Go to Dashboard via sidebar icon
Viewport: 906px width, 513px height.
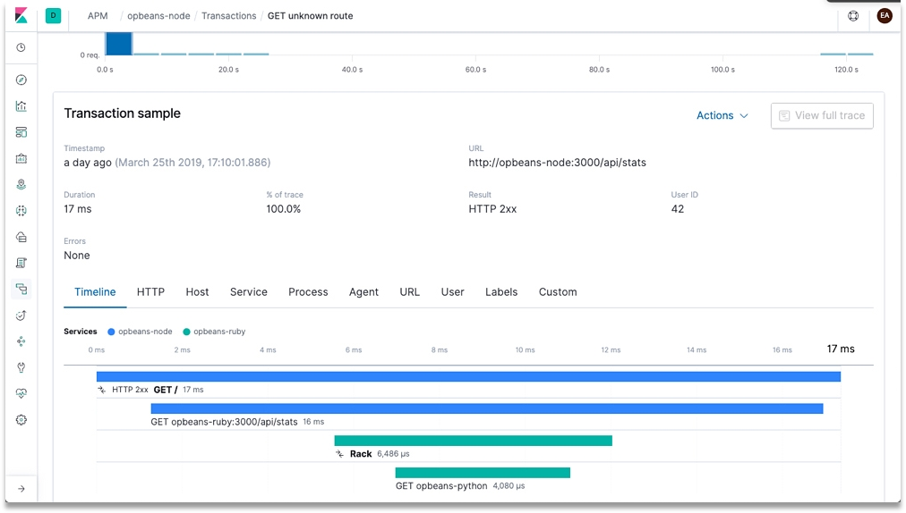pyautogui.click(x=21, y=132)
